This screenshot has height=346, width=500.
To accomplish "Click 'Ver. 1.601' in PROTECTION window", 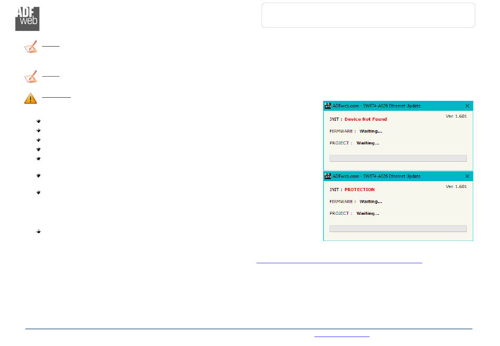I will (x=456, y=187).
